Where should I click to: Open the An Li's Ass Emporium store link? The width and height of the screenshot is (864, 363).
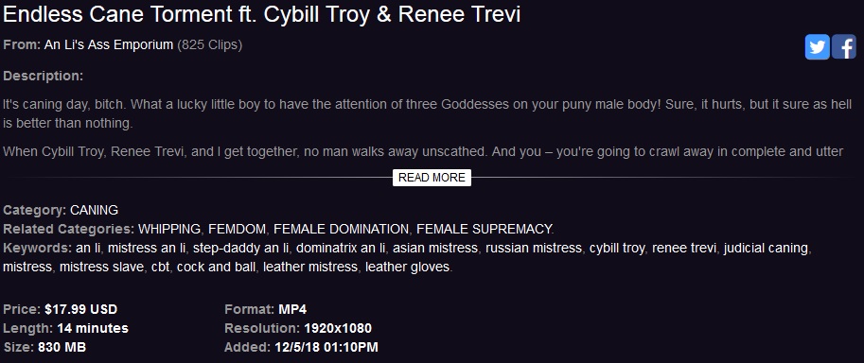pyautogui.click(x=109, y=45)
